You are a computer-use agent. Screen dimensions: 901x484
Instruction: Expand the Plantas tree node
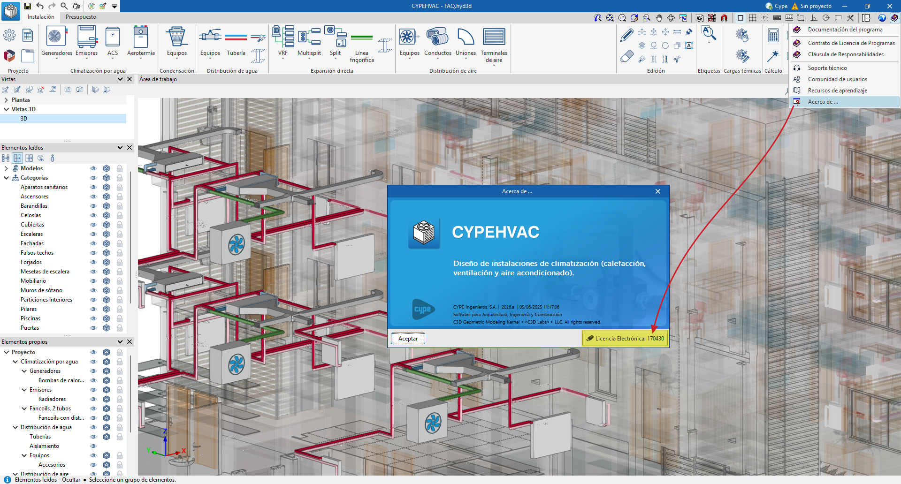click(x=6, y=100)
